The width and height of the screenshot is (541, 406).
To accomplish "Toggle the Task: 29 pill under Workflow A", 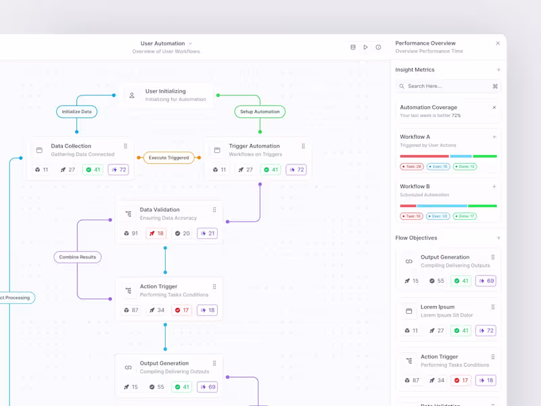I will pyautogui.click(x=411, y=166).
